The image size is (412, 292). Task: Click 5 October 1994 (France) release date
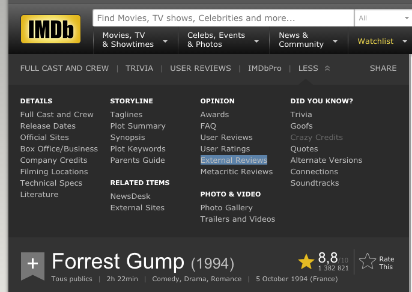coord(297,279)
